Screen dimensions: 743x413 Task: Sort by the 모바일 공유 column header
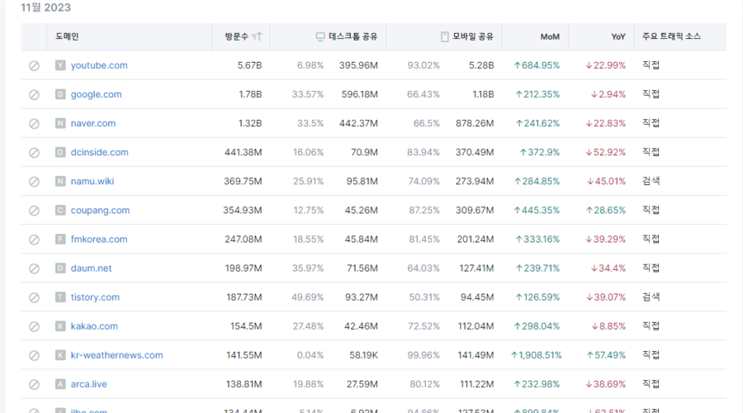[473, 36]
